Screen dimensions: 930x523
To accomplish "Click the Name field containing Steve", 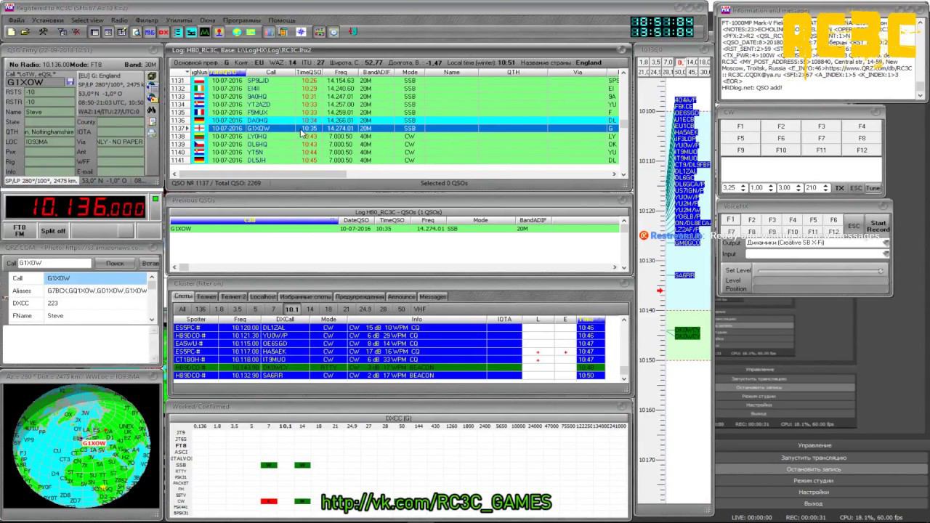I will pyautogui.click(x=49, y=112).
